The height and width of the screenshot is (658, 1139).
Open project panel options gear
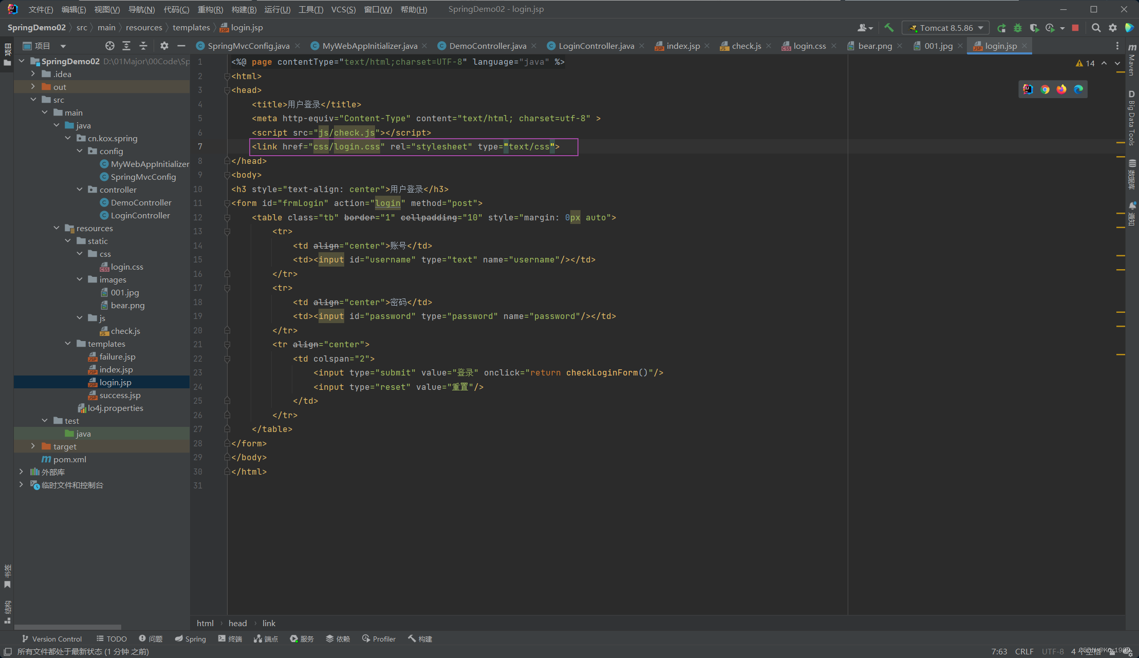pyautogui.click(x=164, y=46)
